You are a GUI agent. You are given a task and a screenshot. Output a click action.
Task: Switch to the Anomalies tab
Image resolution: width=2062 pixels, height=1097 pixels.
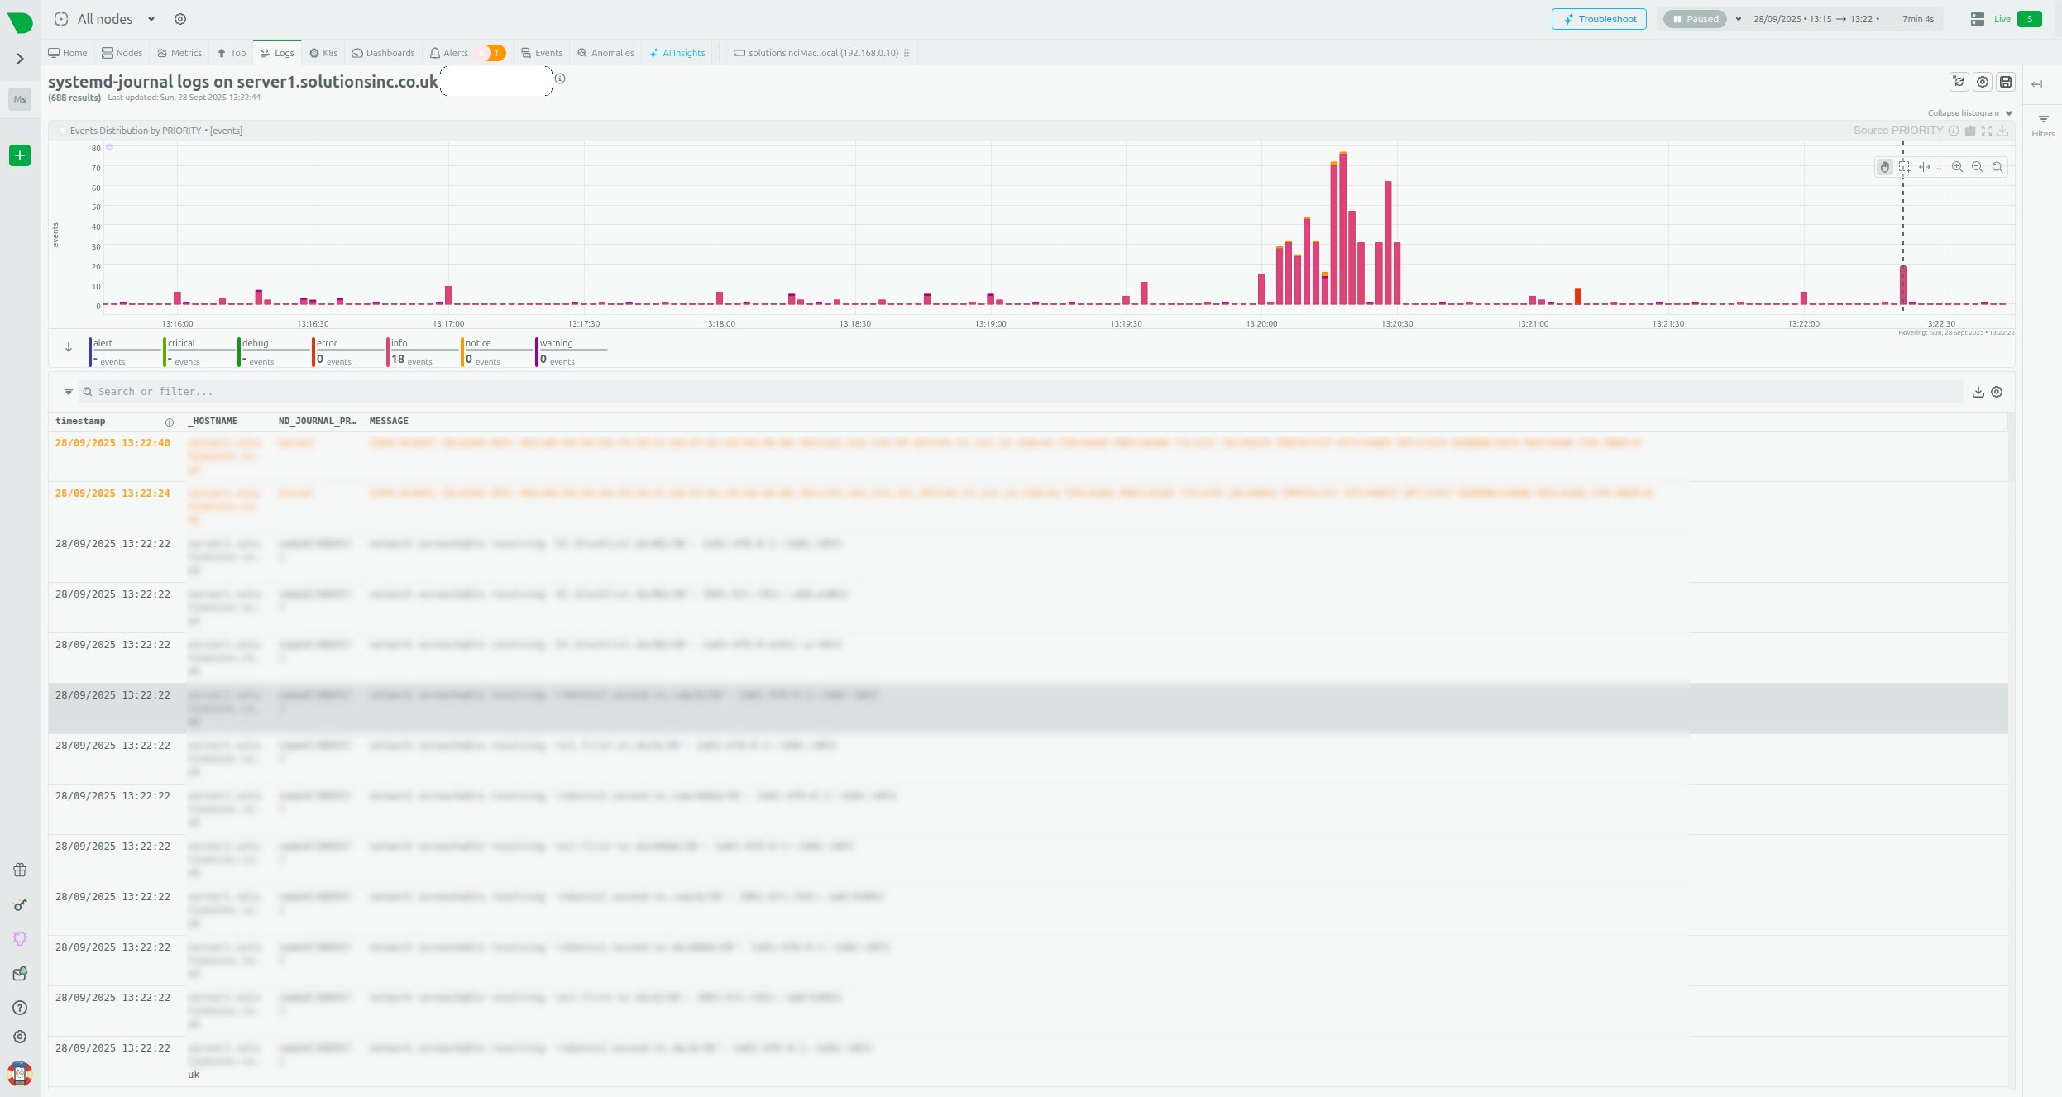coord(605,53)
